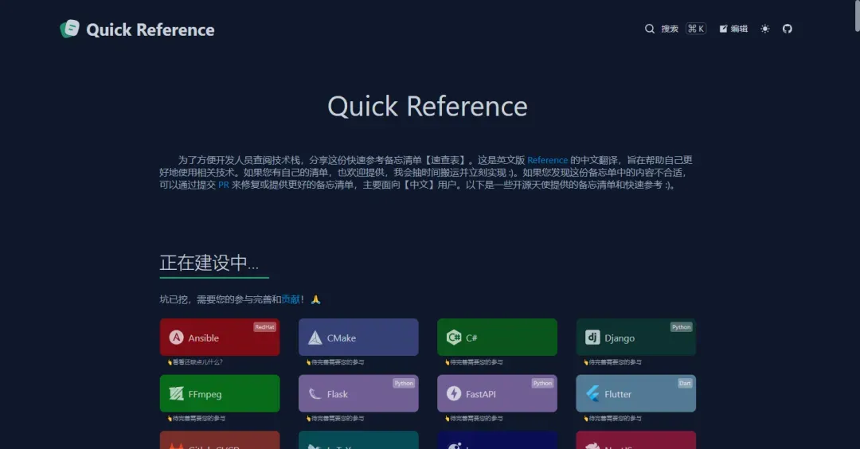Click the Flask logo icon
This screenshot has height=449, width=860.
[315, 393]
